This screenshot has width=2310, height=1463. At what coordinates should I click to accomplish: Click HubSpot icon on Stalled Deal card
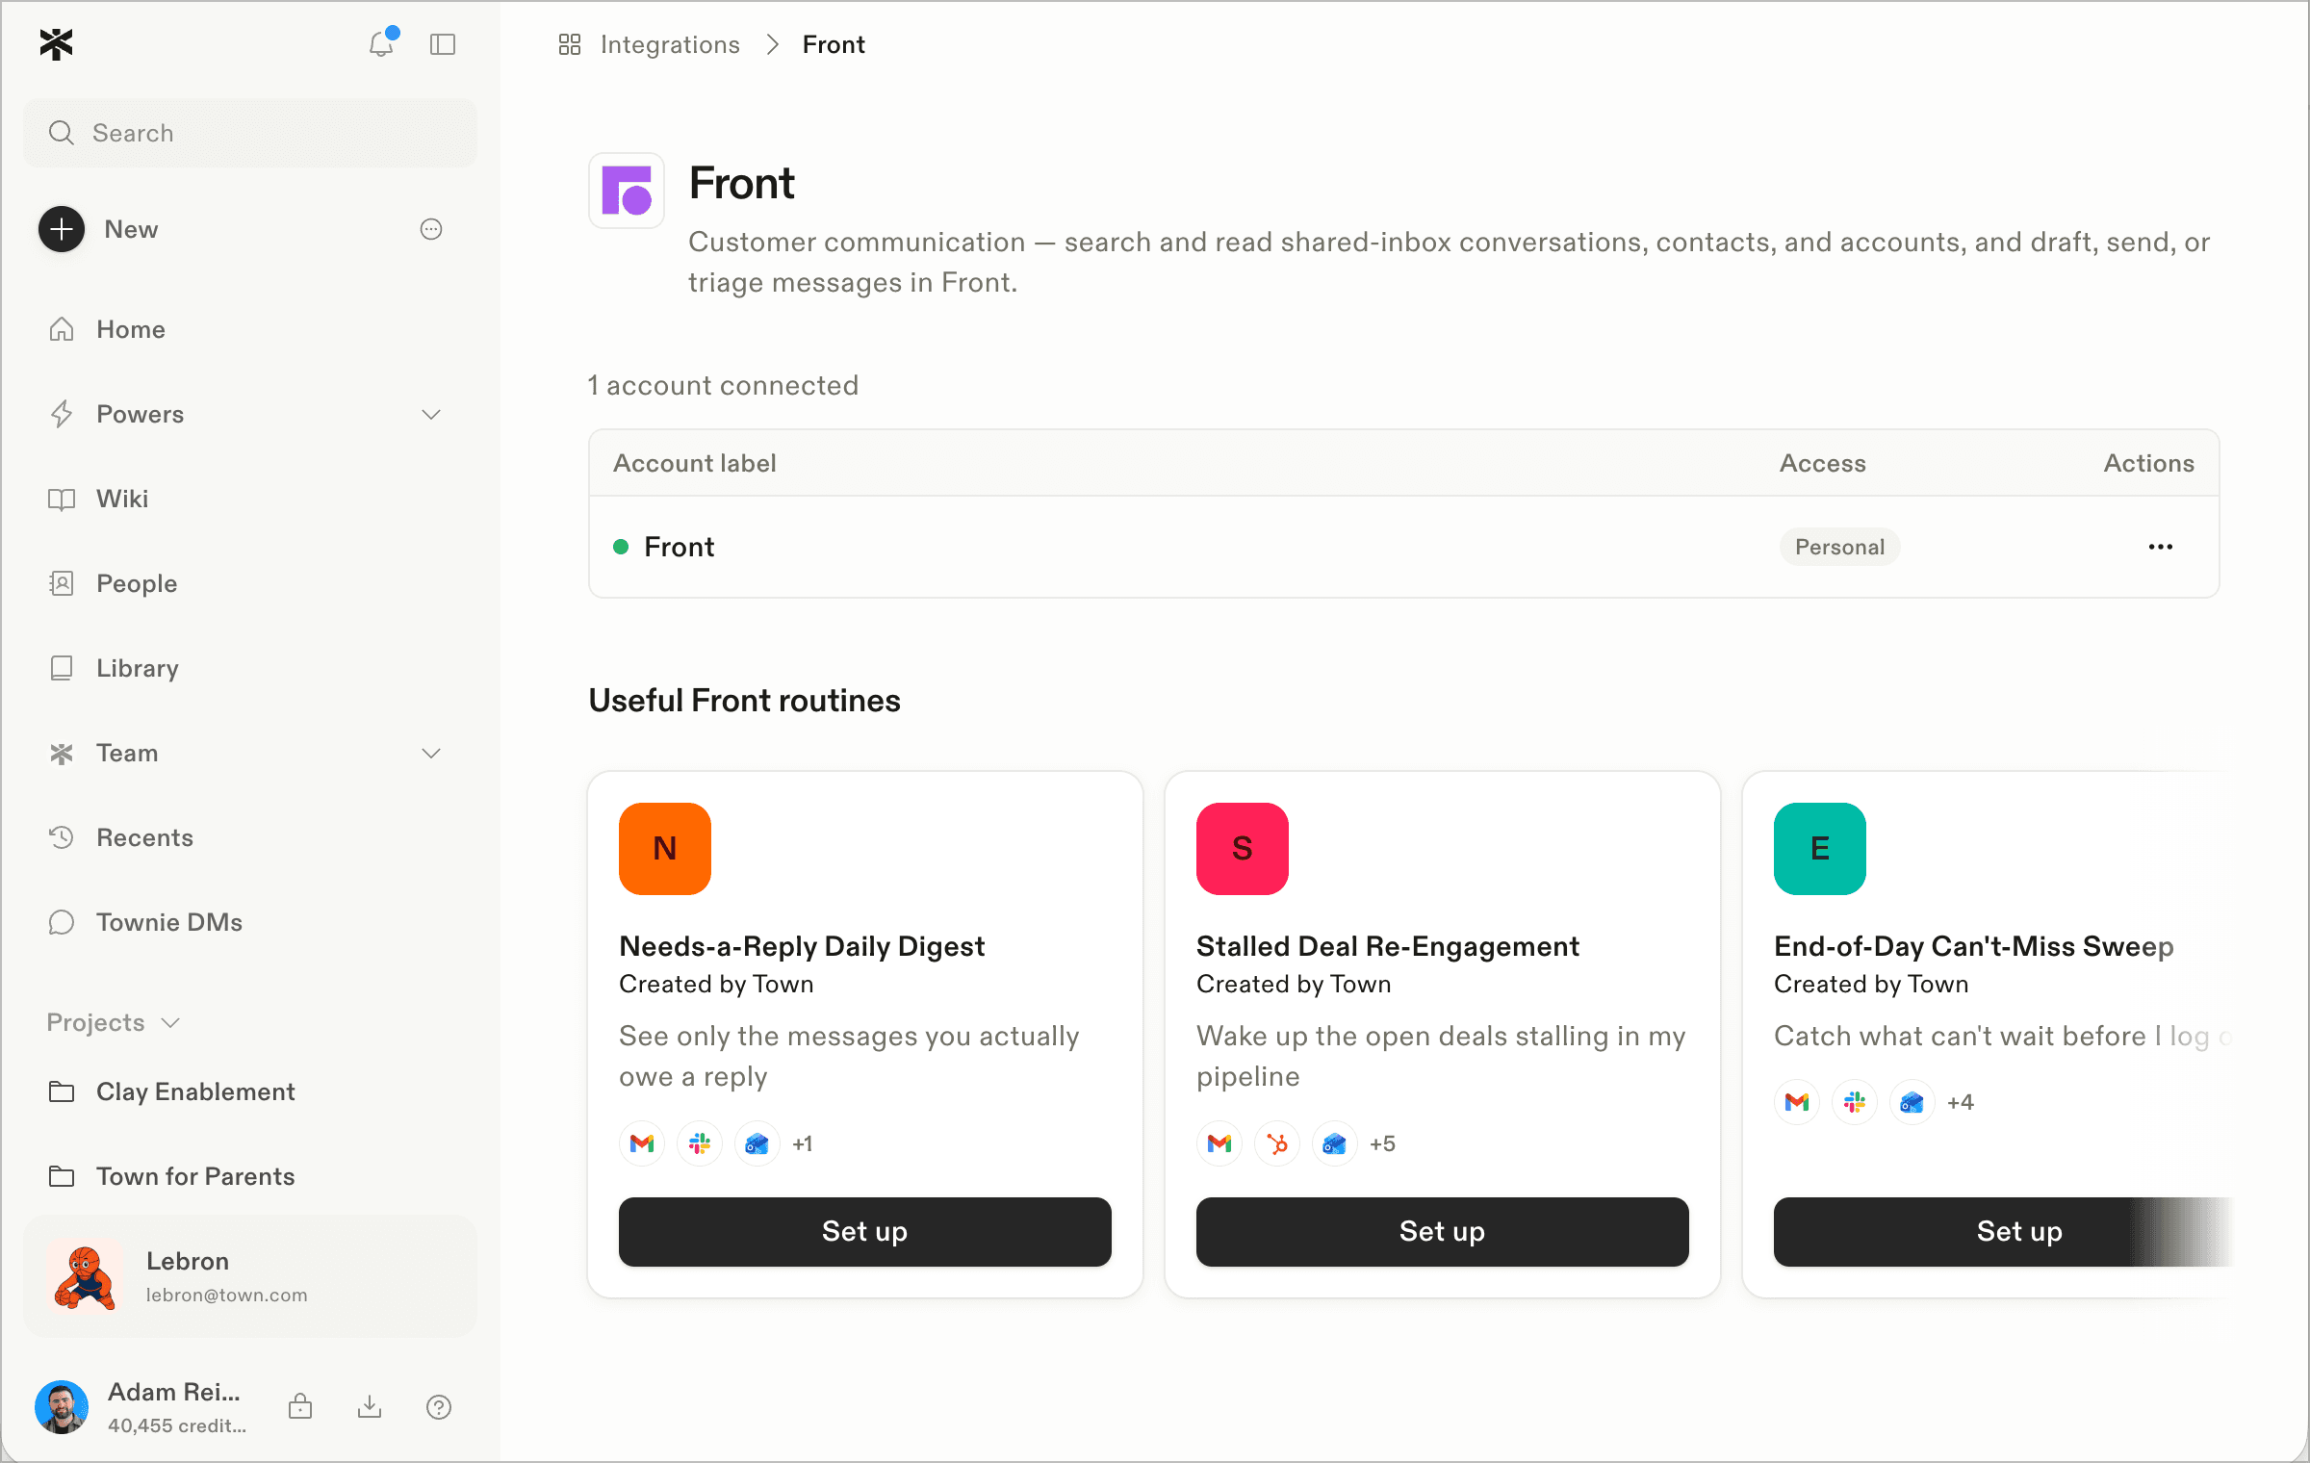1277,1143
